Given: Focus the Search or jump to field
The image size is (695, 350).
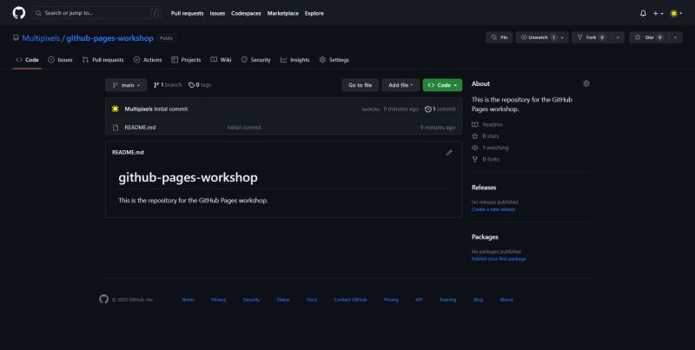Looking at the screenshot, I should (96, 13).
